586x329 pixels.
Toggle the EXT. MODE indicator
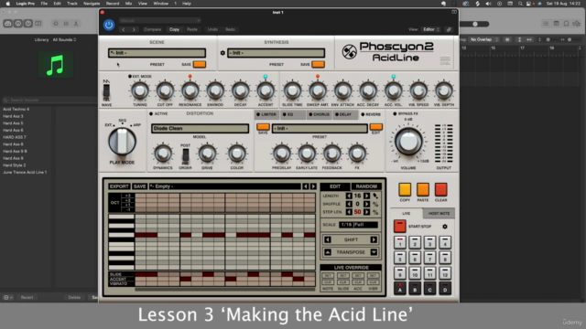pyautogui.click(x=130, y=77)
